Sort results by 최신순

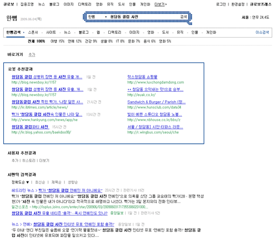[40, 182]
